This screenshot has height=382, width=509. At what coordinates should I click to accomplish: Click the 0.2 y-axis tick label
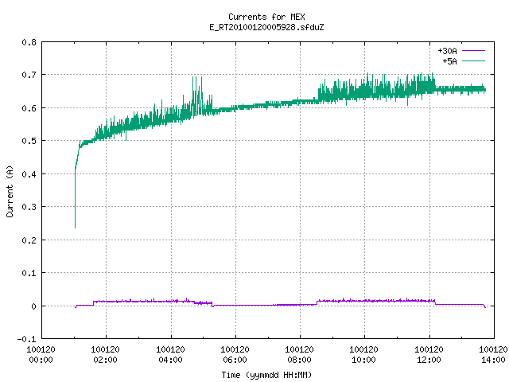[x=29, y=240]
